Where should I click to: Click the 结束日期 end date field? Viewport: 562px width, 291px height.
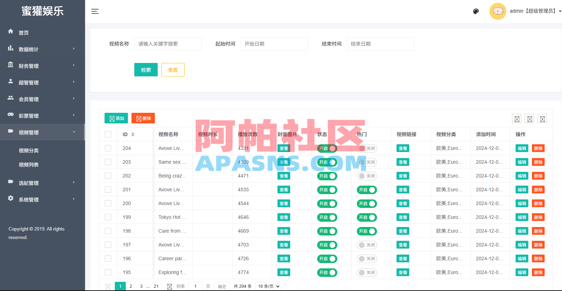coord(381,44)
